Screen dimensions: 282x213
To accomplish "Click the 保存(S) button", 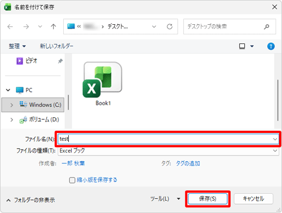I will [x=208, y=199].
